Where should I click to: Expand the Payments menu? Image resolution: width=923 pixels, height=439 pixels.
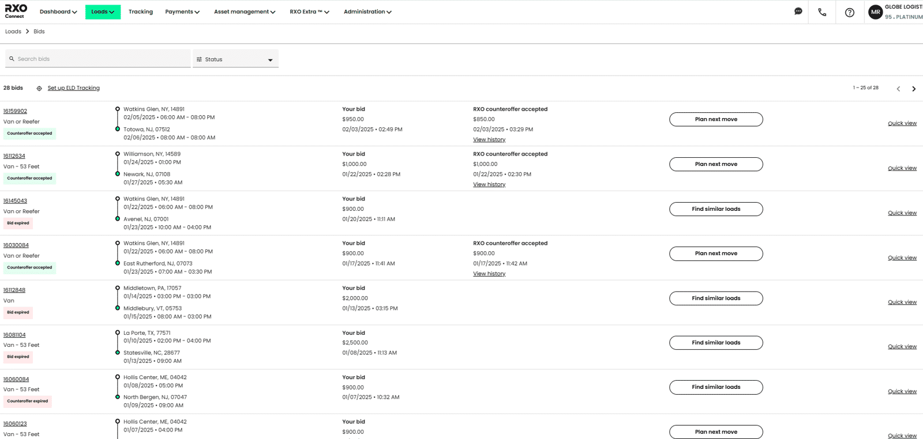click(x=182, y=12)
